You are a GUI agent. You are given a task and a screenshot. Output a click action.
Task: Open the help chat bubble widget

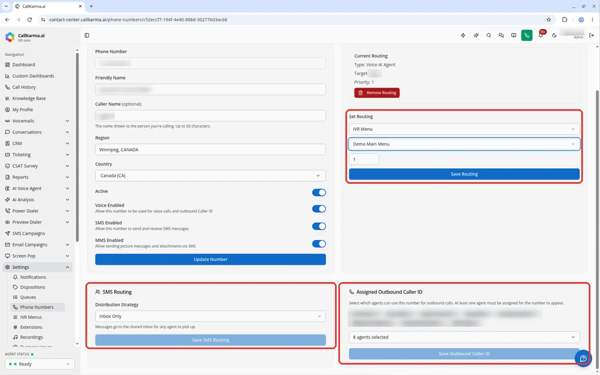[x=583, y=358]
